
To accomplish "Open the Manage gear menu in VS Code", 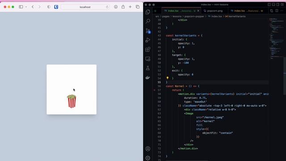I will [148, 158].
